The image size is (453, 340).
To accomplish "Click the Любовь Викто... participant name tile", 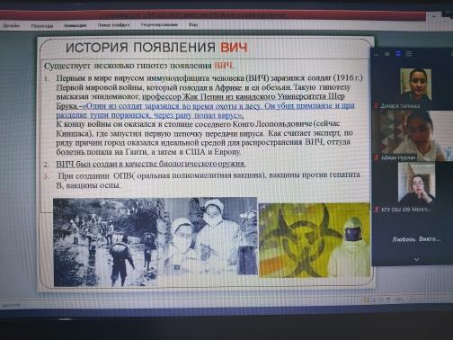I will [x=416, y=239].
